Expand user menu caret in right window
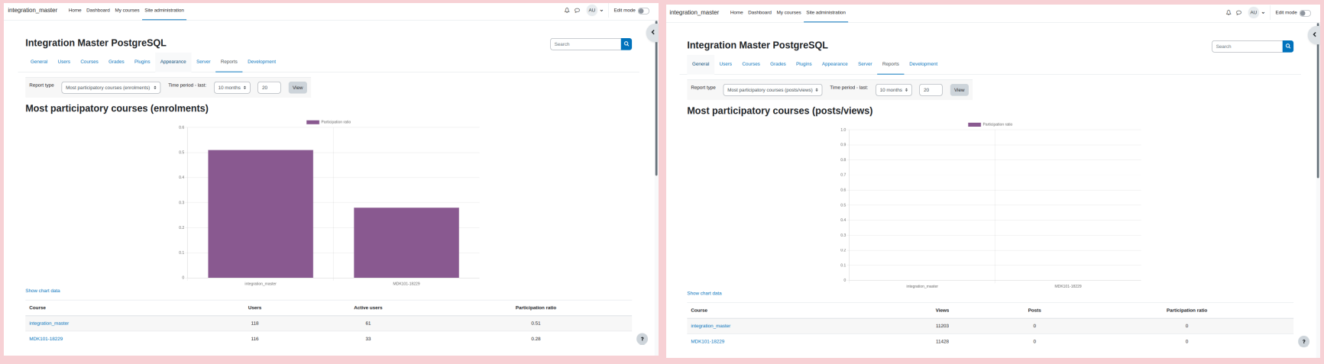The height and width of the screenshot is (364, 1324). click(x=1264, y=13)
